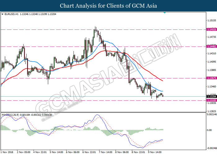This screenshot has height=155, width=217.
Task: Select the OHLC values next to the EURUSD symbol label
Action: (38, 14)
